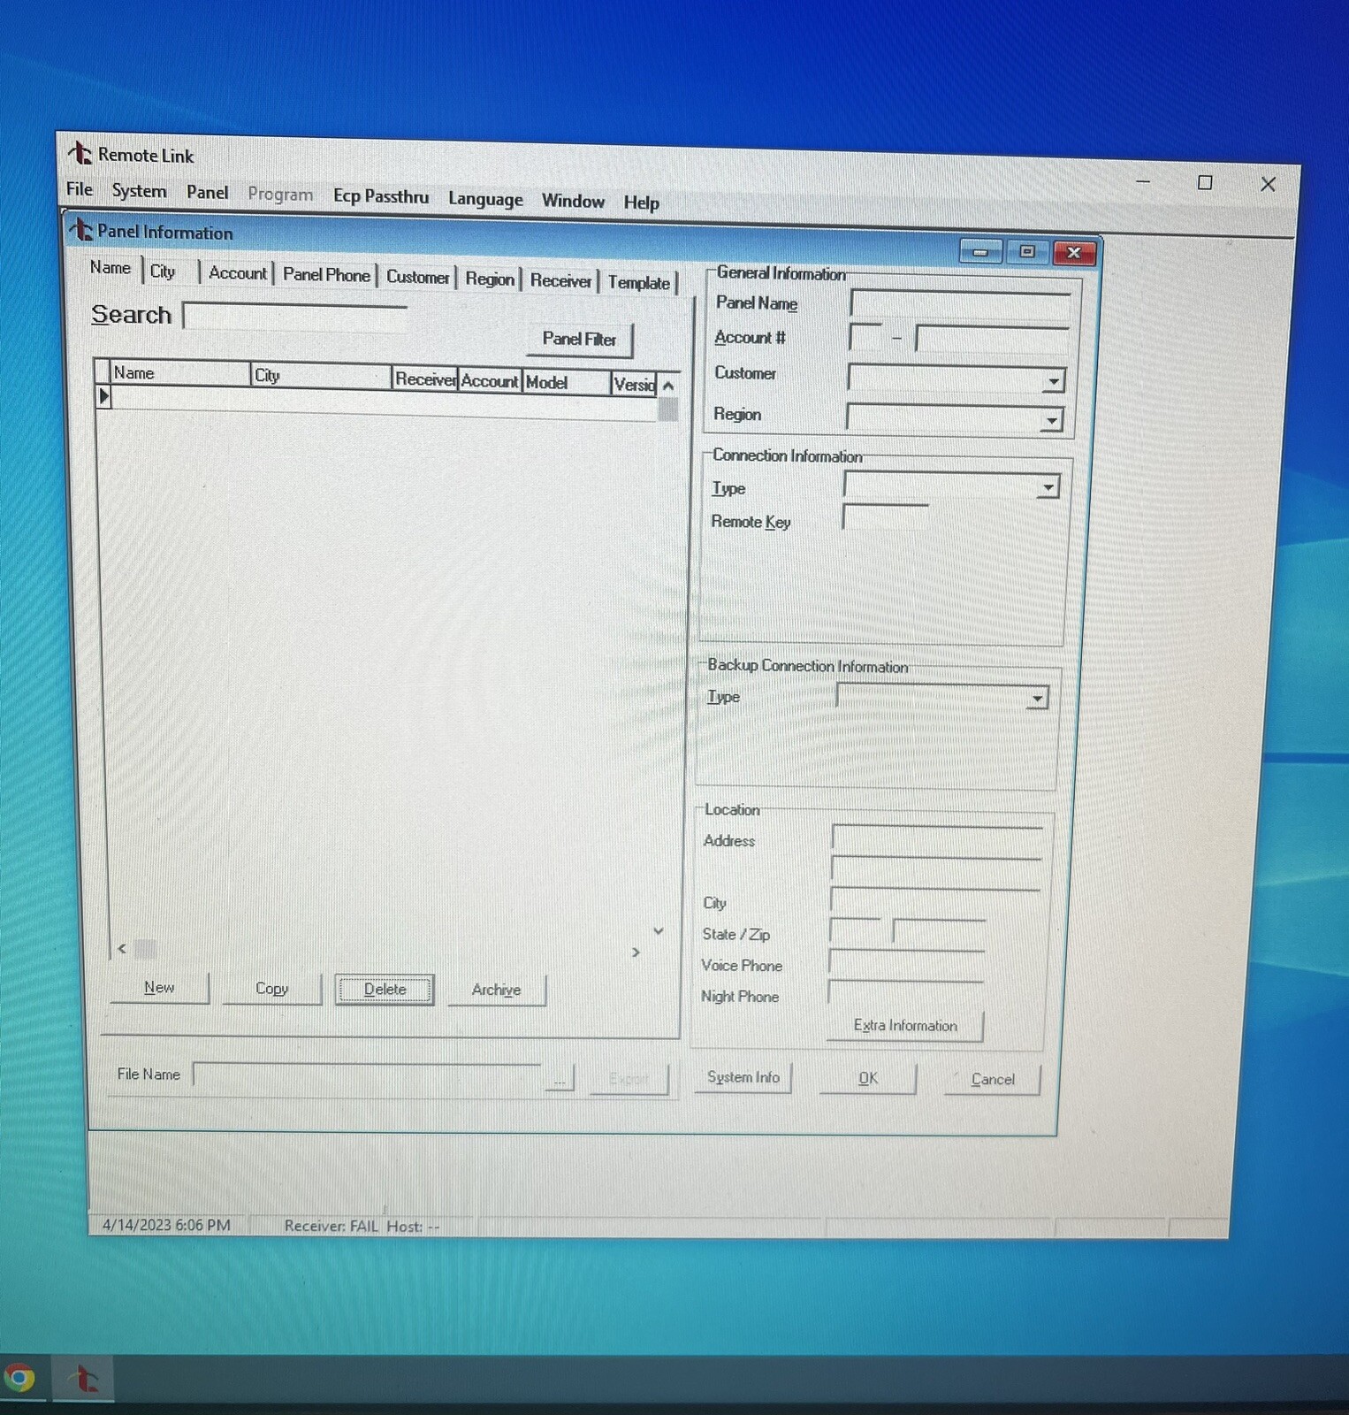1349x1415 pixels.
Task: Click the System Info button
Action: (x=743, y=1077)
